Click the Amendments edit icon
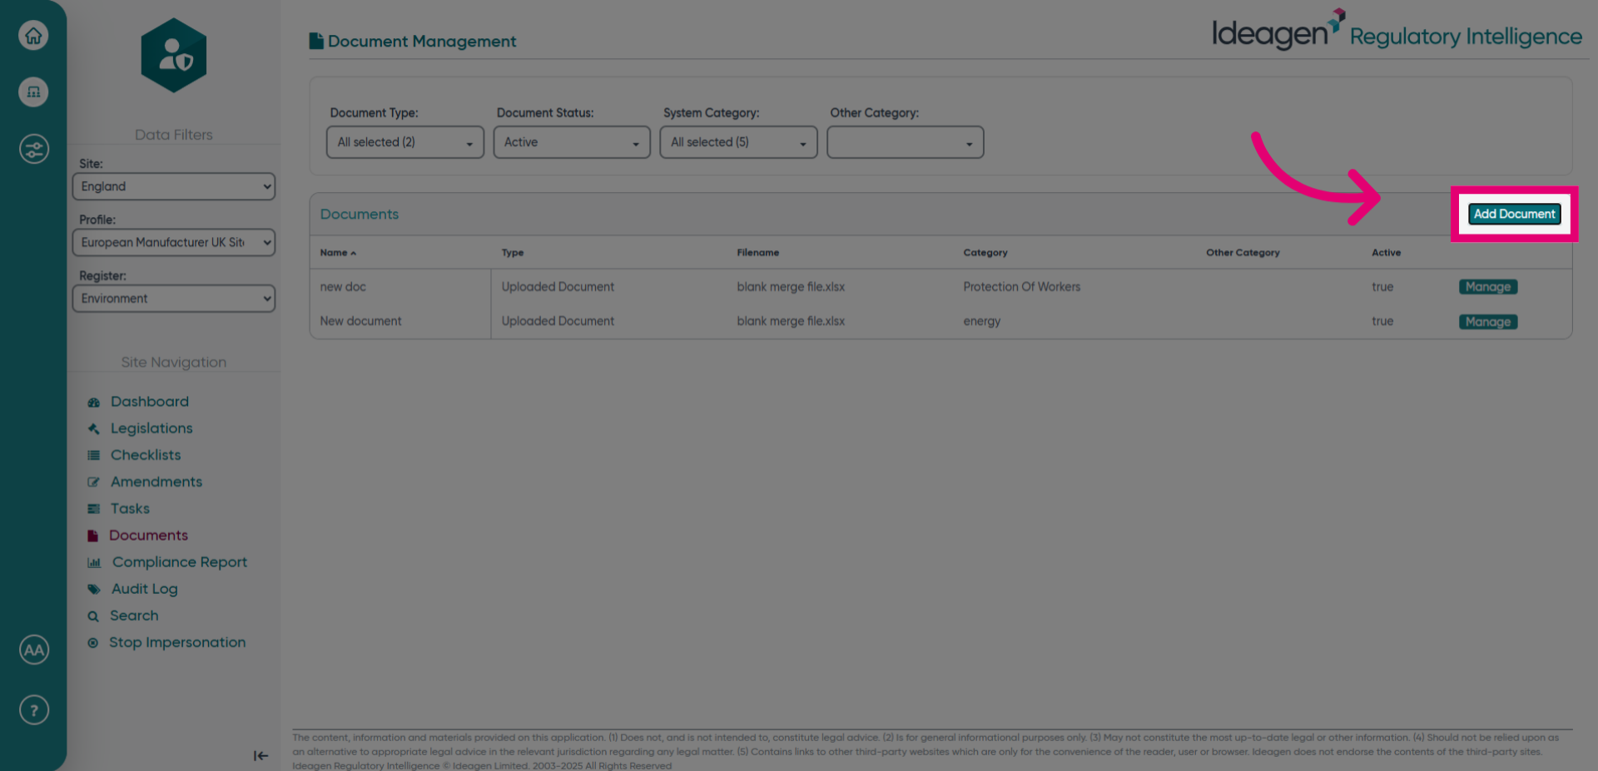The height and width of the screenshot is (771, 1598). click(93, 482)
